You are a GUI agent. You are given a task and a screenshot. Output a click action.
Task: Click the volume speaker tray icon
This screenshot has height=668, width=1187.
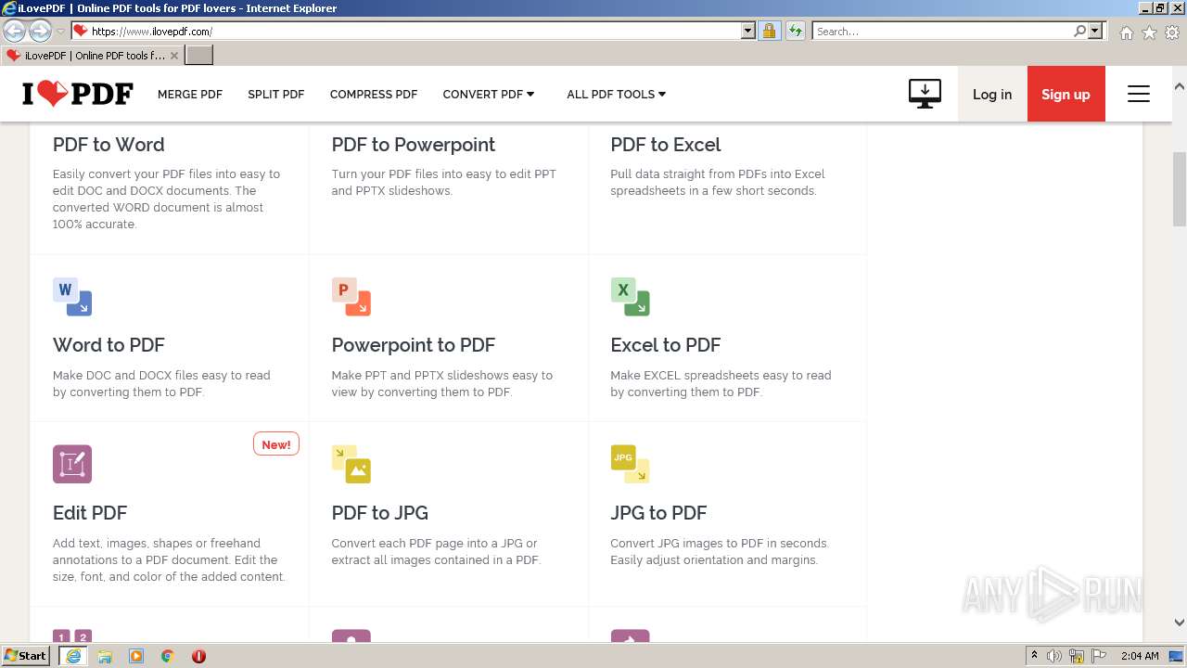[x=1054, y=656]
